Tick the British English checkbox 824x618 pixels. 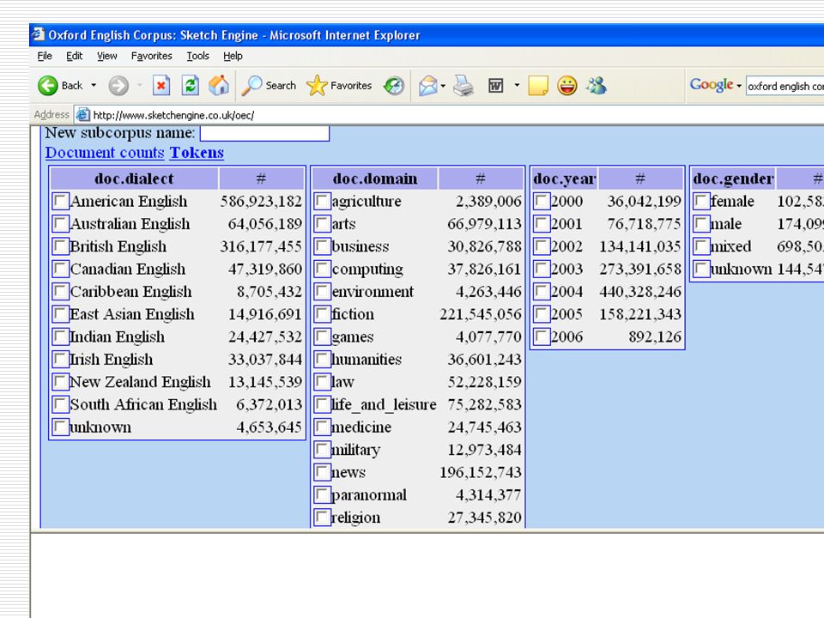pyautogui.click(x=60, y=246)
